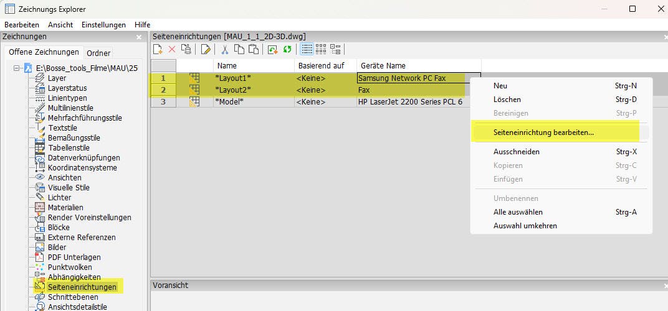Click the Purge brush toolbar icon
Viewport: 668px width, 311px height.
(x=186, y=49)
